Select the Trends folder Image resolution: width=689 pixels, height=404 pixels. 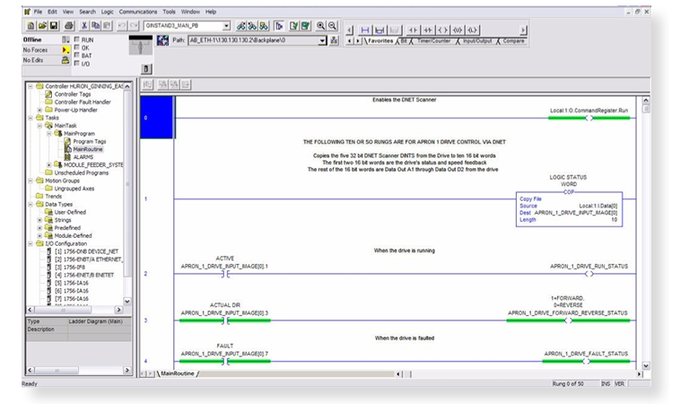coord(53,197)
